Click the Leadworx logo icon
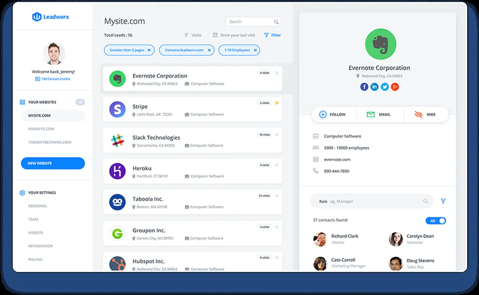 [37, 17]
